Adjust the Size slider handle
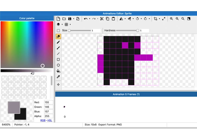197x140 pixels. coord(69,31)
